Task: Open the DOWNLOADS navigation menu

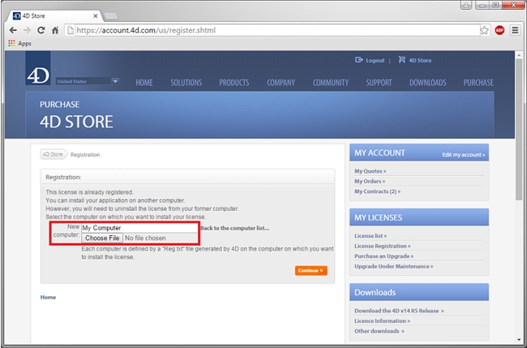Action: coord(427,83)
